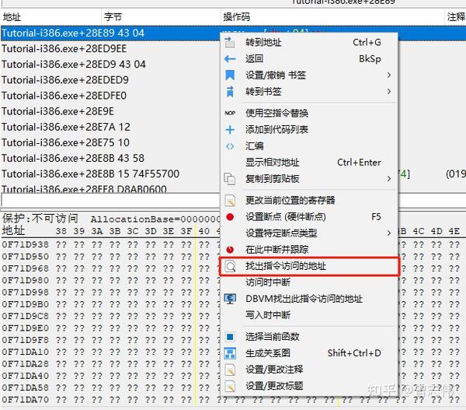
Task: Choose 访问时中断 menu entry
Action: (x=309, y=282)
